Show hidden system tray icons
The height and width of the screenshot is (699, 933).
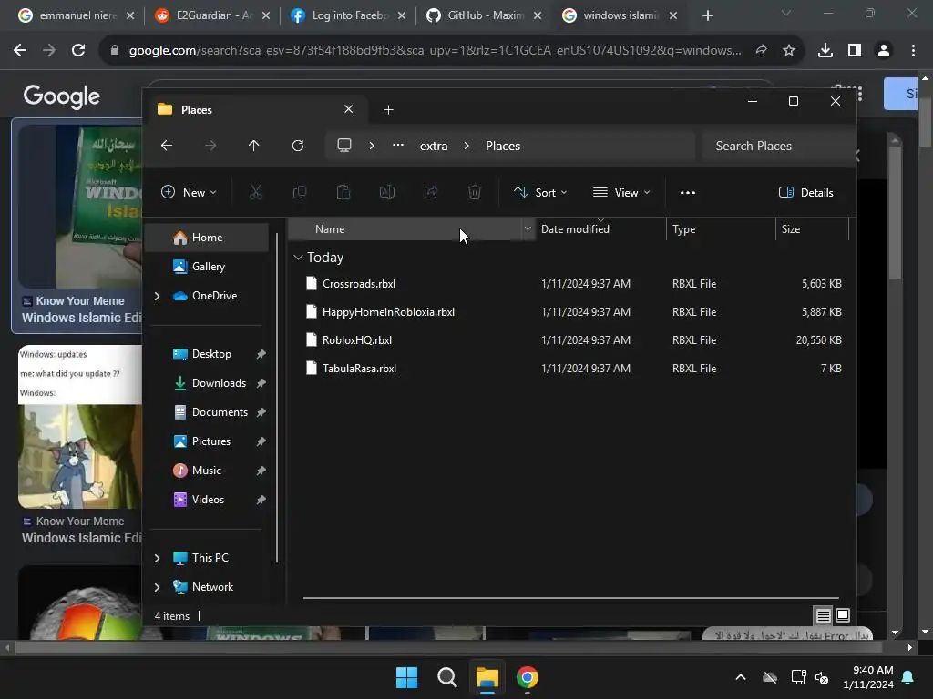click(741, 677)
